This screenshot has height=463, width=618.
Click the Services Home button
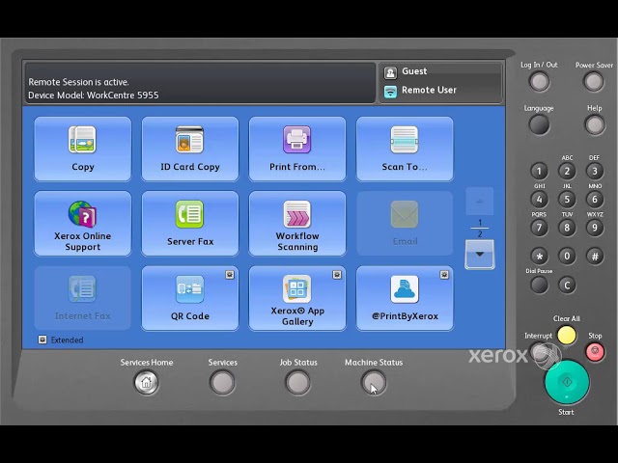click(x=146, y=382)
